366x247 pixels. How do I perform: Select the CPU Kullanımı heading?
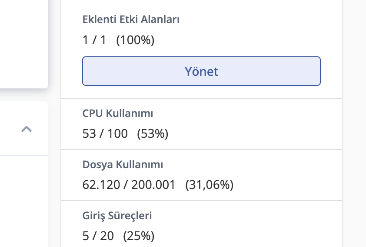[117, 114]
